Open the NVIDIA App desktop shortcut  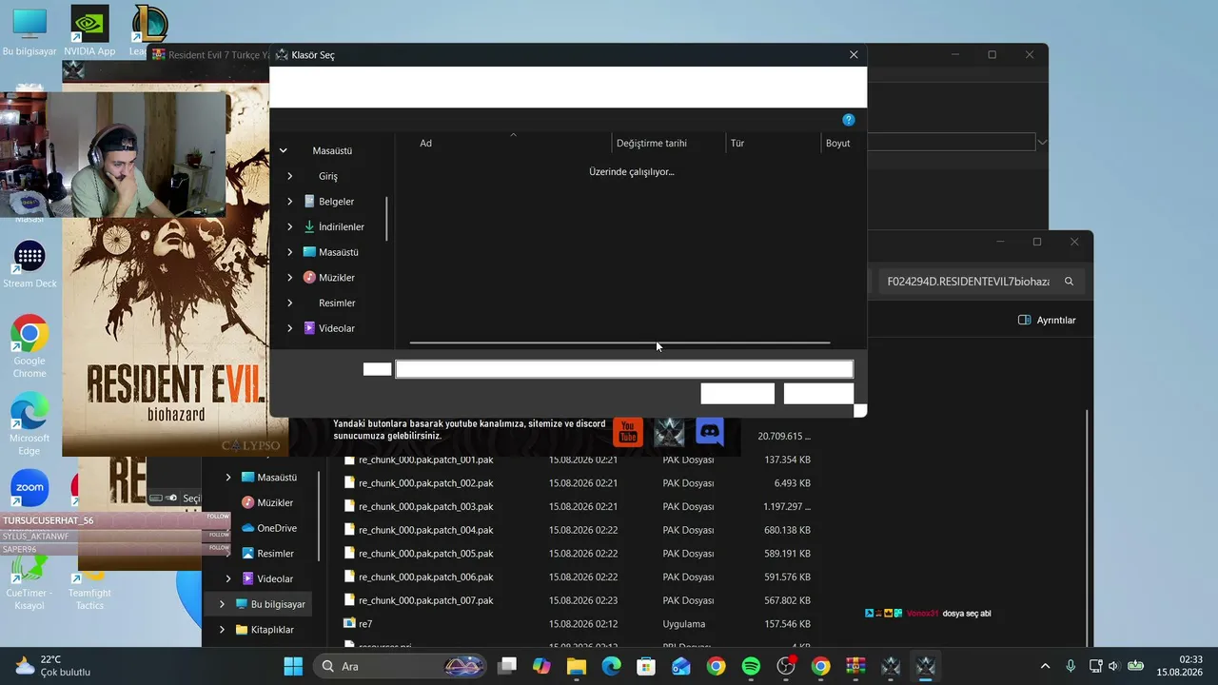[89, 30]
